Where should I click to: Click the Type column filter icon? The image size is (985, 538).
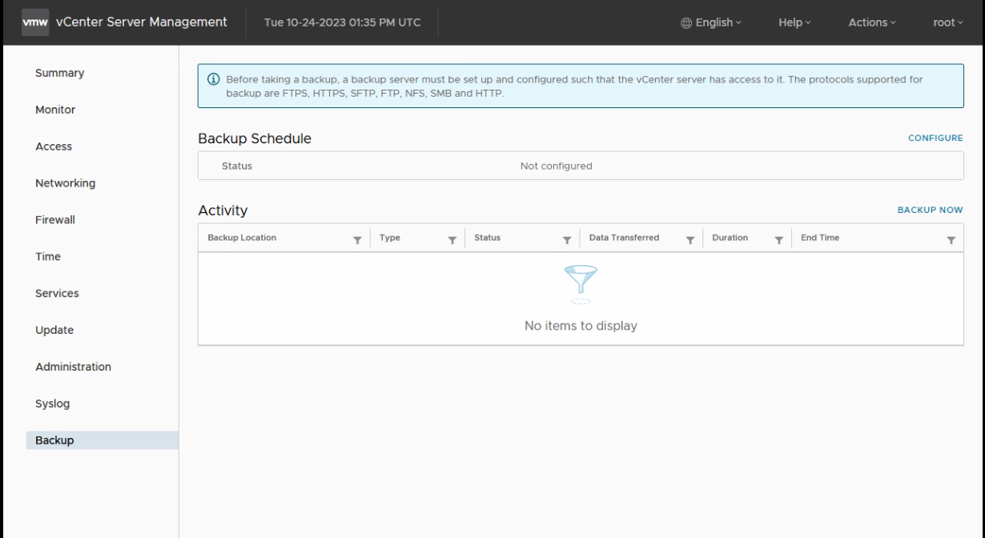coord(452,239)
